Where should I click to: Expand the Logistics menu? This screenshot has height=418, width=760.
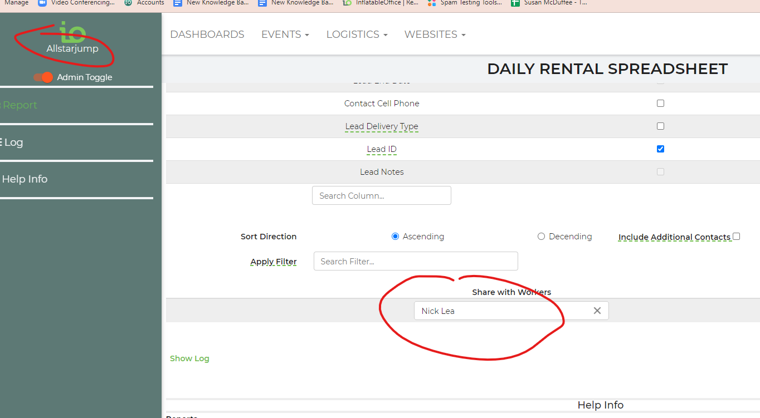coord(357,35)
